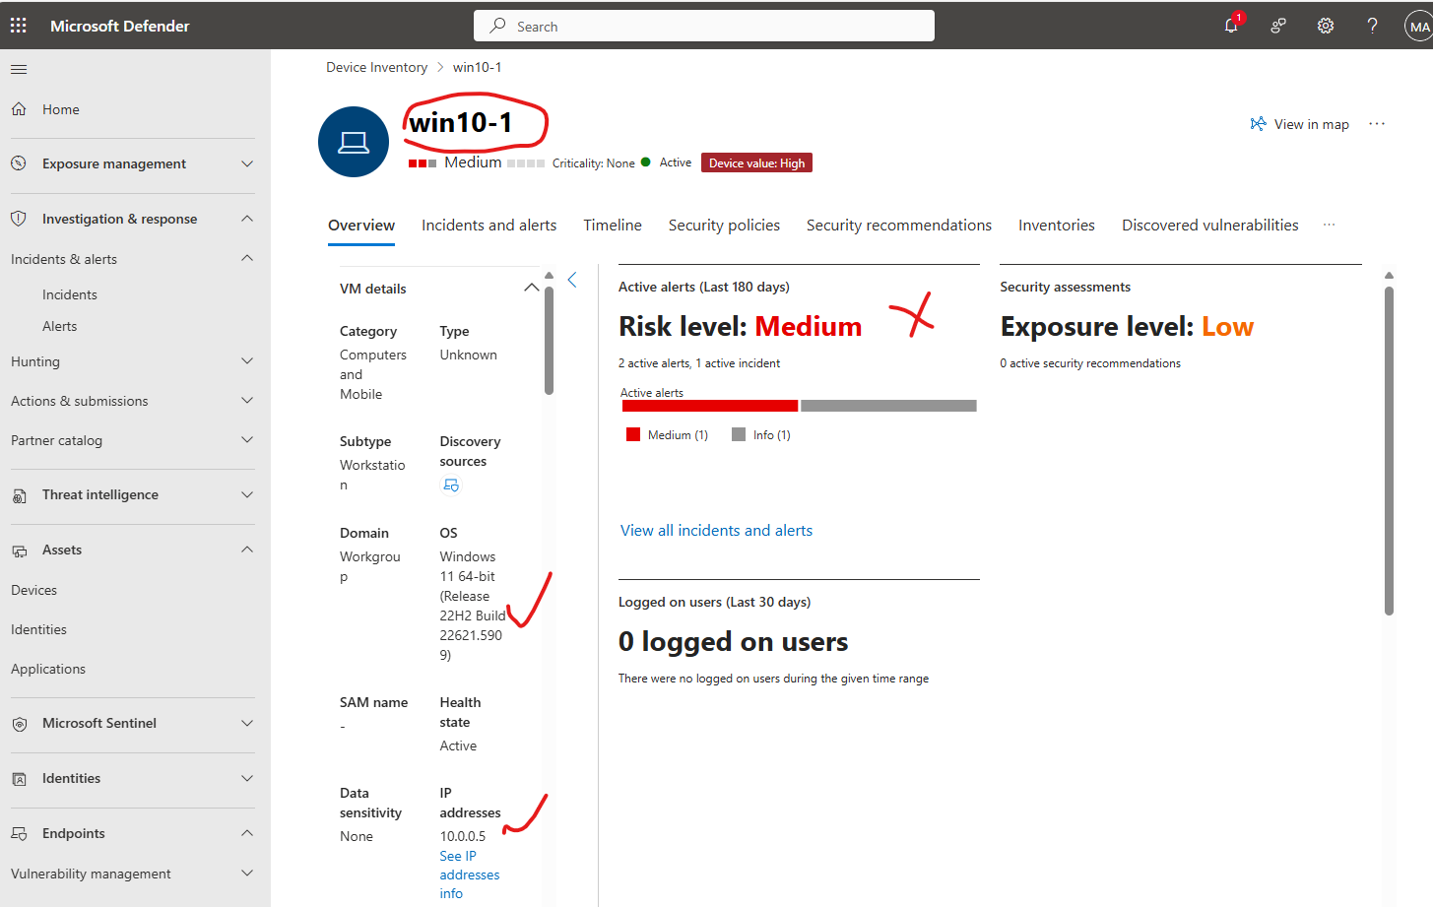Open the Inventories tab
This screenshot has width=1433, height=907.
(x=1057, y=226)
